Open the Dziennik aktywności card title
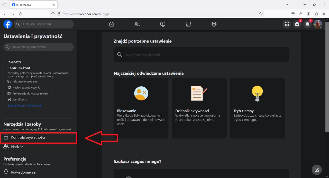The image size is (329, 178). [x=192, y=111]
